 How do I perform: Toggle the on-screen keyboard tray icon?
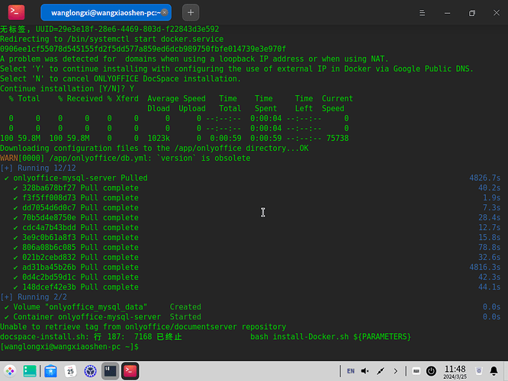416,371
